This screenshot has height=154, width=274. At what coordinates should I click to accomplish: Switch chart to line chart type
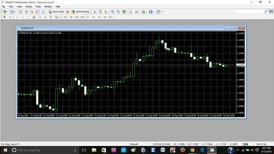click(x=106, y=12)
